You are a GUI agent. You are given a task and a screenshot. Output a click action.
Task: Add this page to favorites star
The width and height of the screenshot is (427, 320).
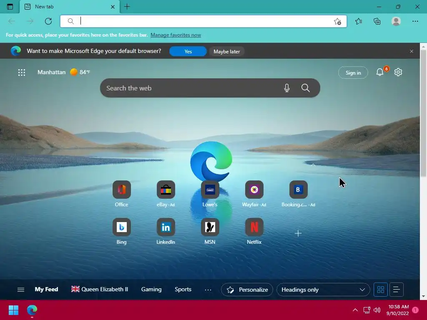(x=337, y=22)
